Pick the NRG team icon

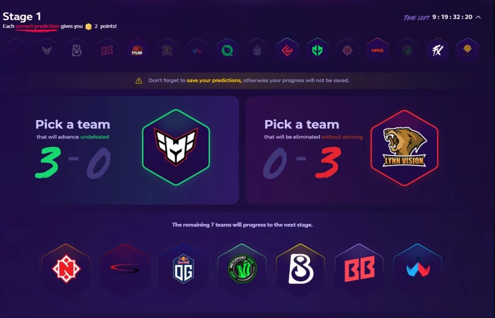(377, 50)
